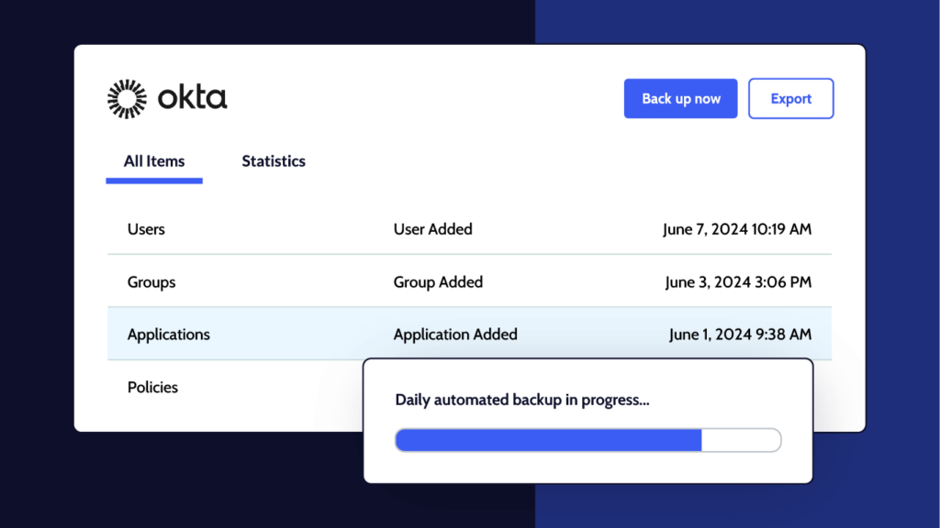Viewport: 940px width, 528px height.
Task: Switch to the All Items tab
Action: click(x=154, y=161)
